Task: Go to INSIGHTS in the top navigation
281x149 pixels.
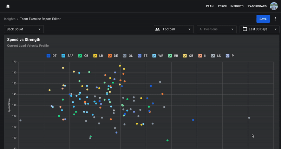Action: pyautogui.click(x=237, y=6)
